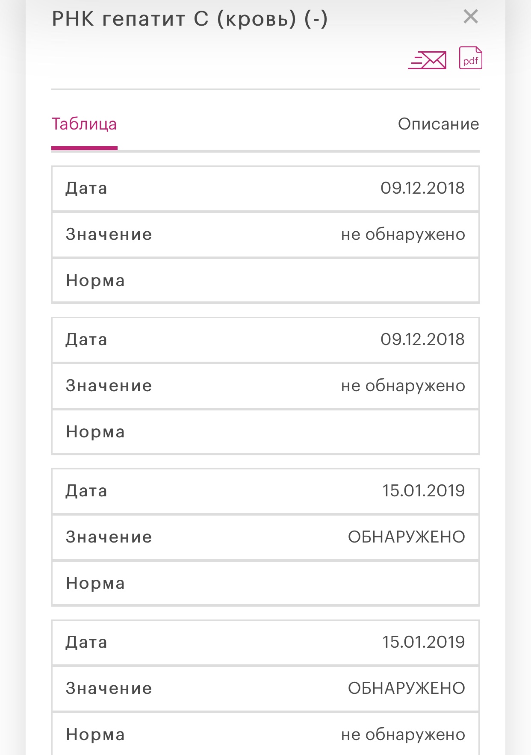Select 15.01.2019 date value in fourth record
The width and height of the screenshot is (531, 755).
[423, 643]
